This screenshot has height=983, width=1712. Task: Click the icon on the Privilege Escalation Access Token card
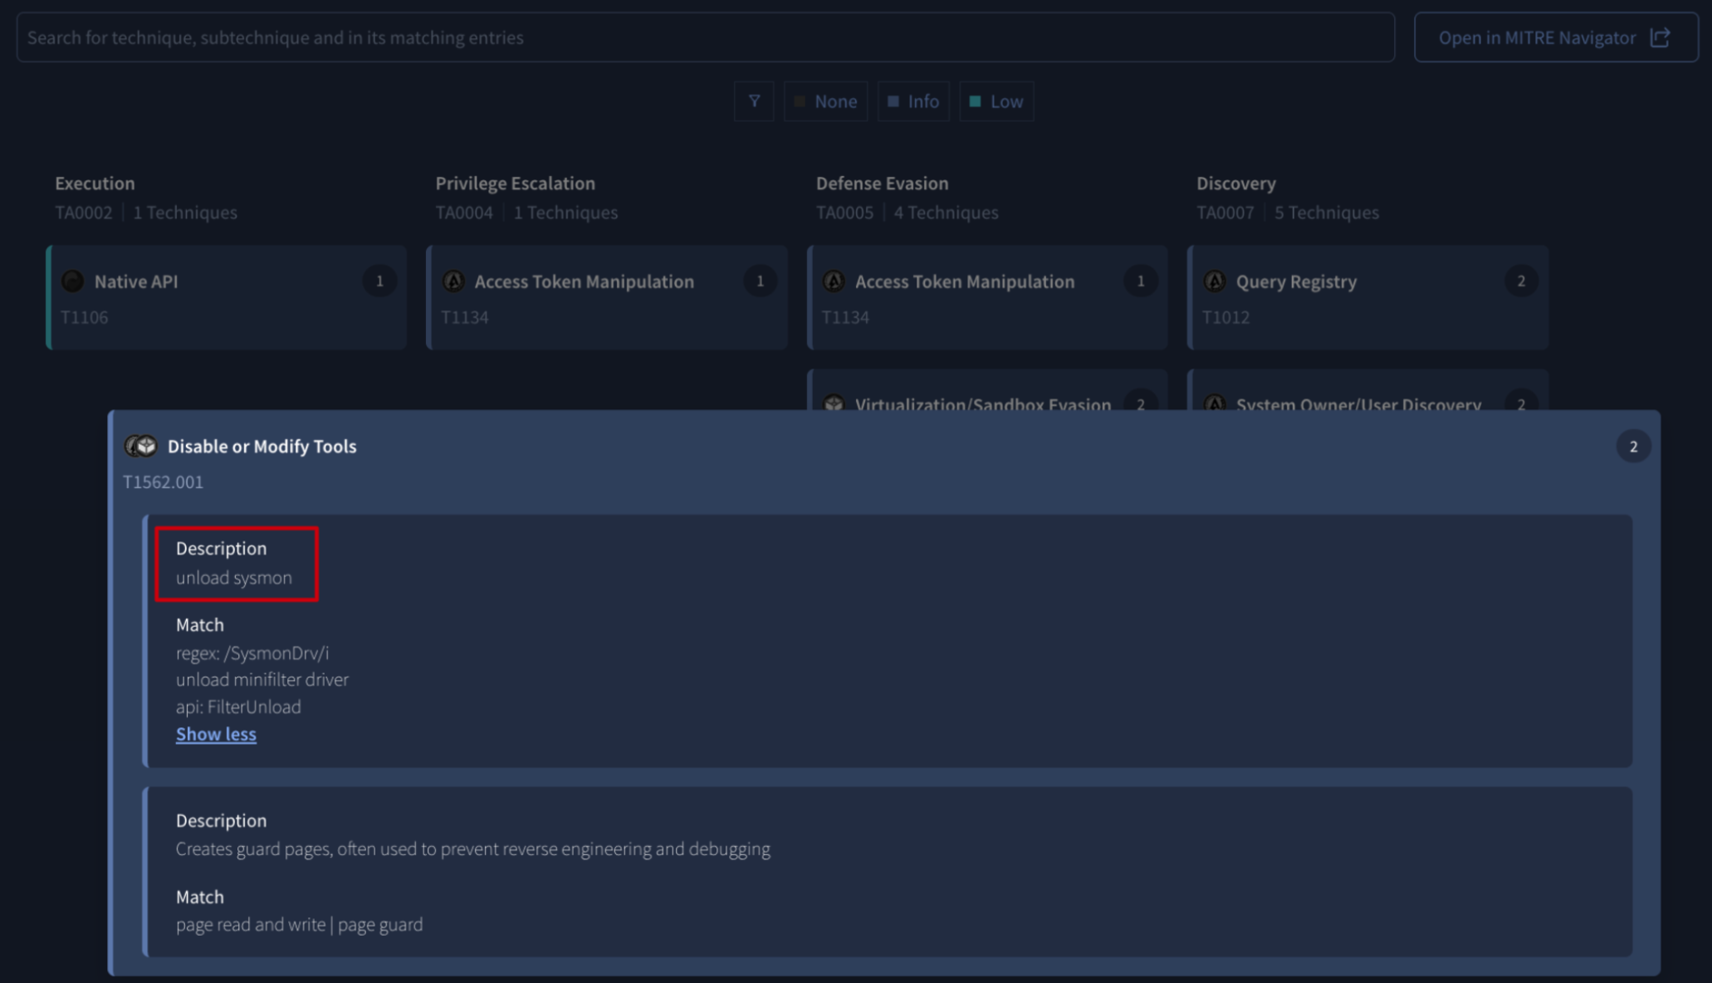pyautogui.click(x=453, y=281)
